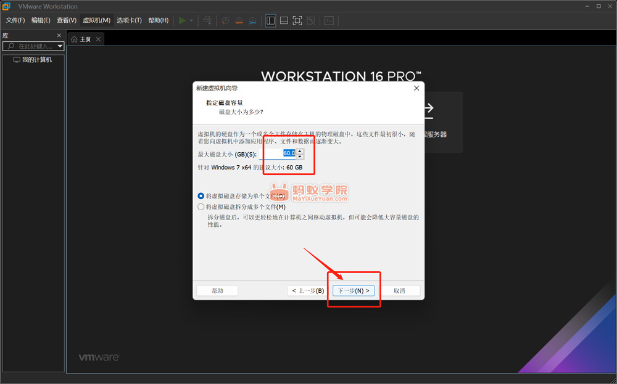Click the connect to remote server arrow icon

coord(428,112)
